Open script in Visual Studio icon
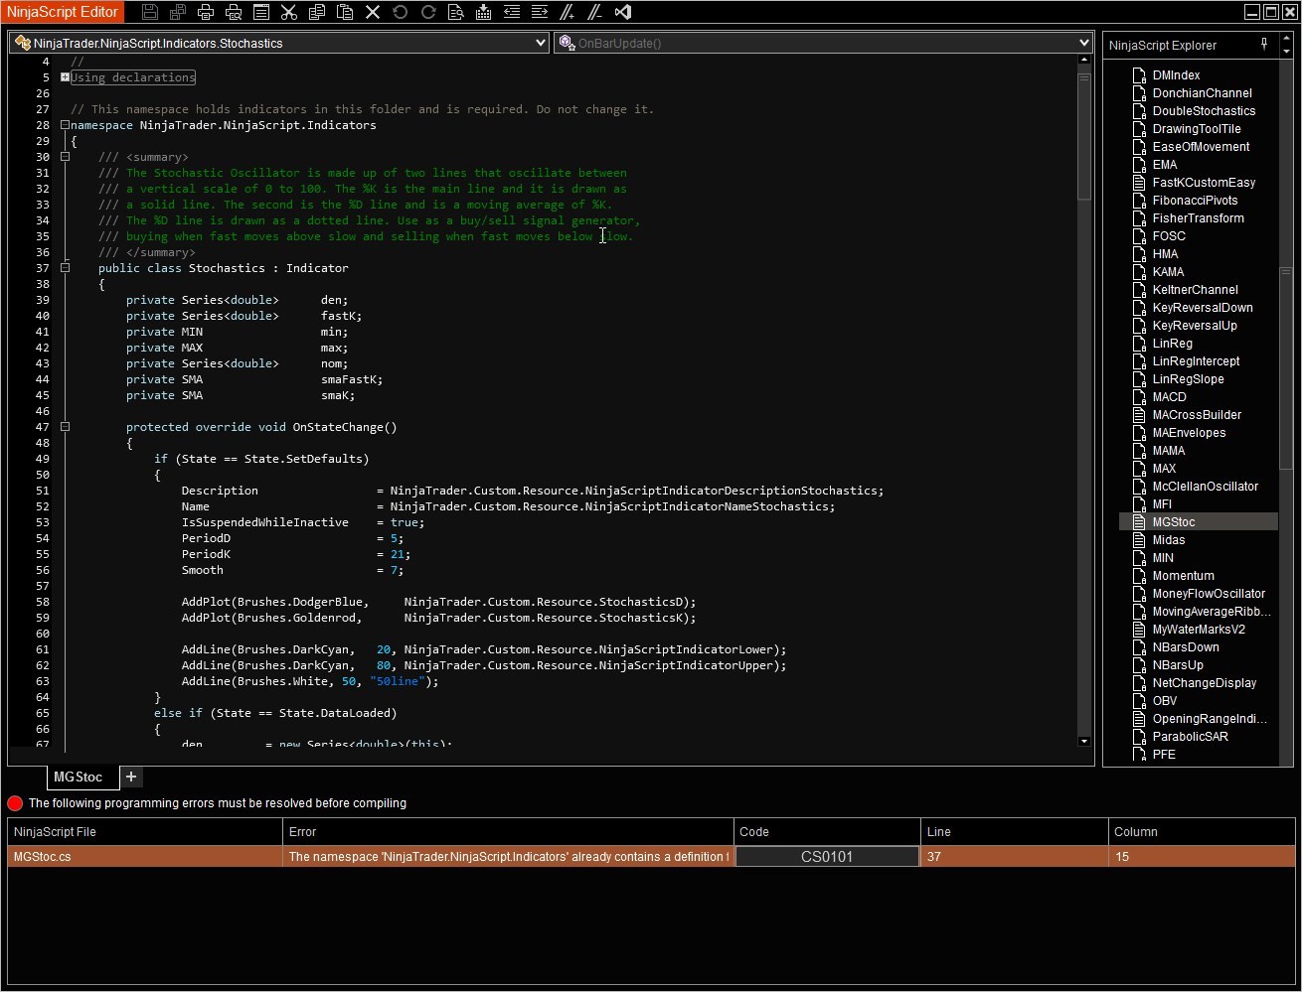Viewport: 1302px width, 992px height. click(x=622, y=12)
